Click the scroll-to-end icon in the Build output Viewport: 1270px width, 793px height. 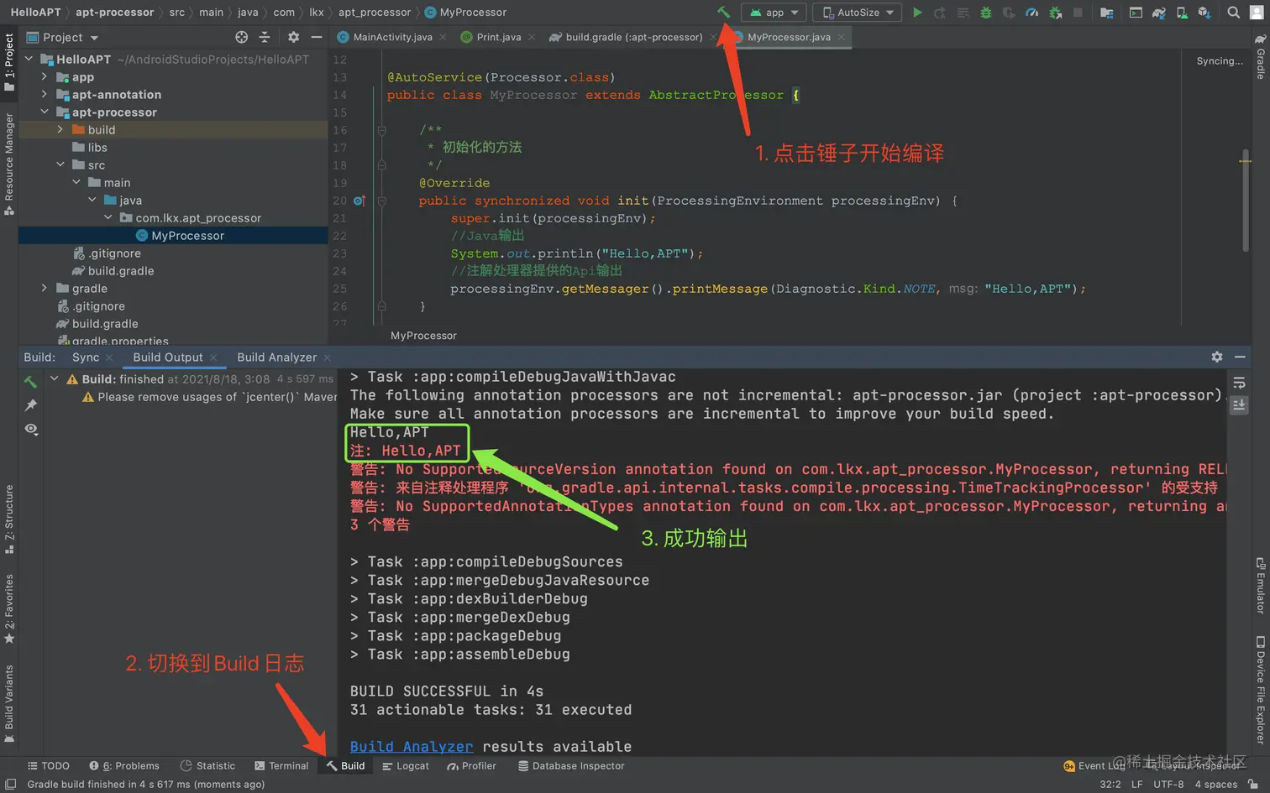click(x=1239, y=405)
